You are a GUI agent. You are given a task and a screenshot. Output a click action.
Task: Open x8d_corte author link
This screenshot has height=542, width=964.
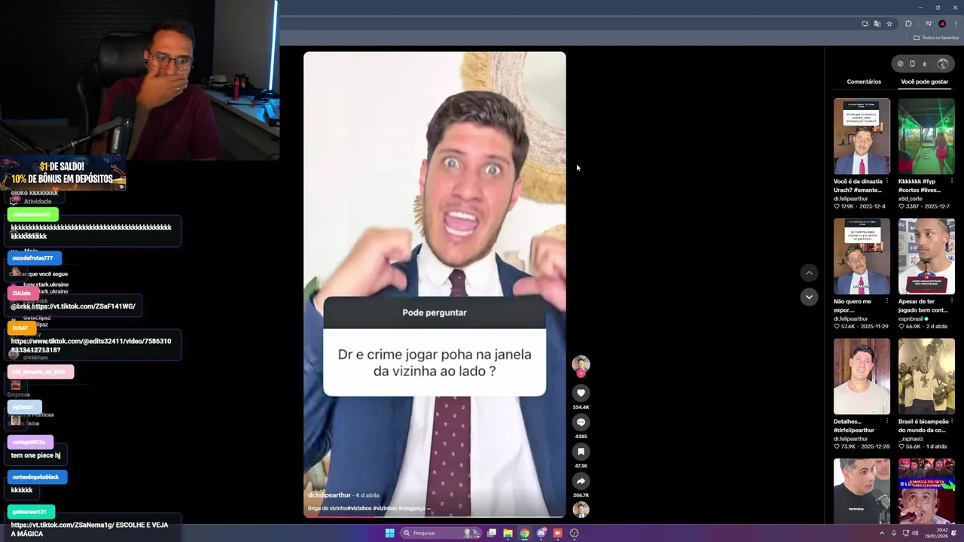point(911,199)
